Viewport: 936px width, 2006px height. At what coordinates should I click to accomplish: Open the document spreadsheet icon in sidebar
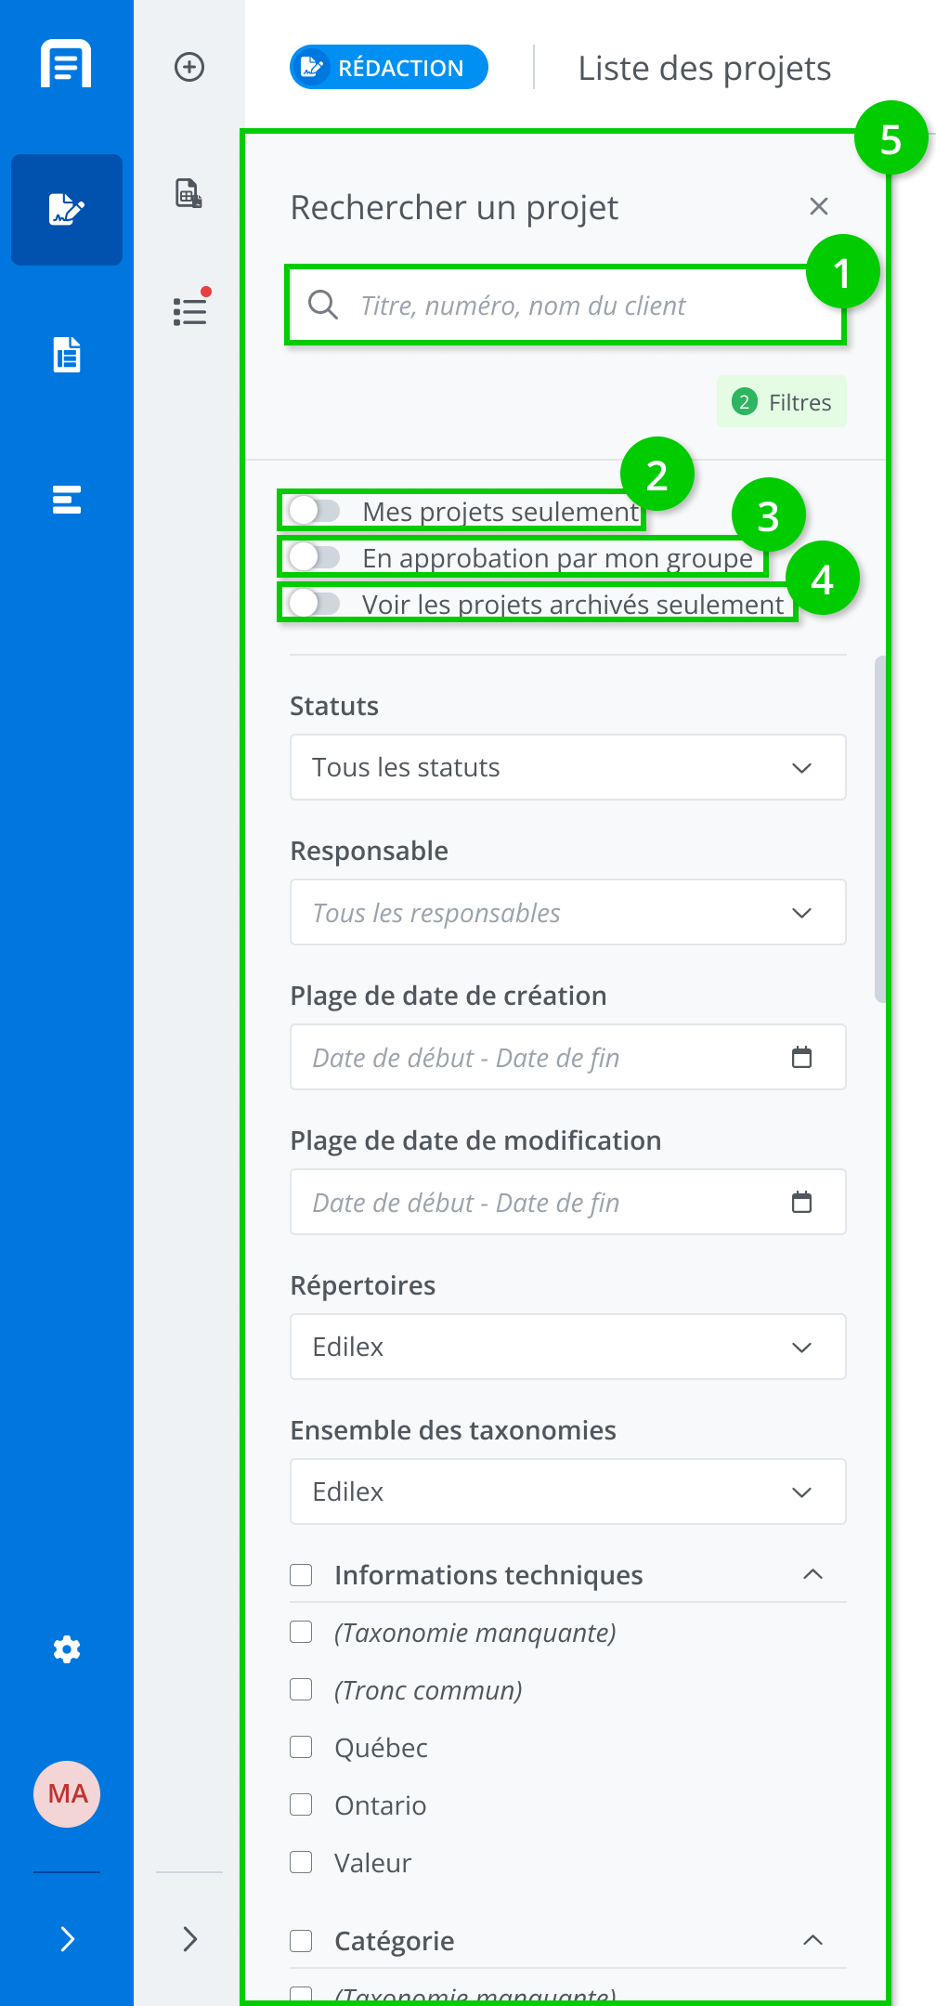click(189, 193)
